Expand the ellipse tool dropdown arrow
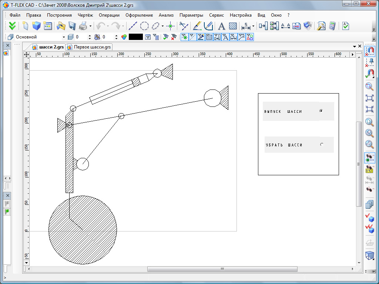 [163, 26]
